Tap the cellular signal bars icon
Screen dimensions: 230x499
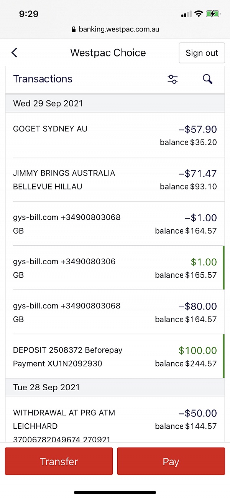186,14
